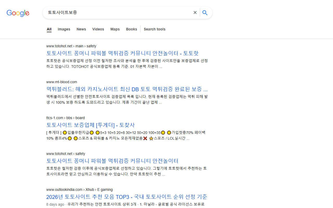Clear the search box with X icon

pyautogui.click(x=195, y=12)
